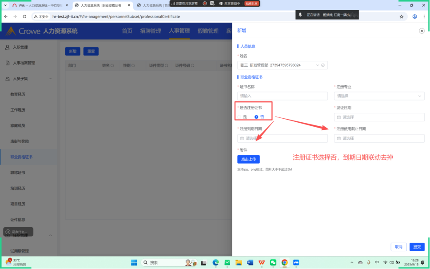Viewport: 430px width, 269px height.
Task: Click the Chrome icon on the taskbar
Action: 284,263
